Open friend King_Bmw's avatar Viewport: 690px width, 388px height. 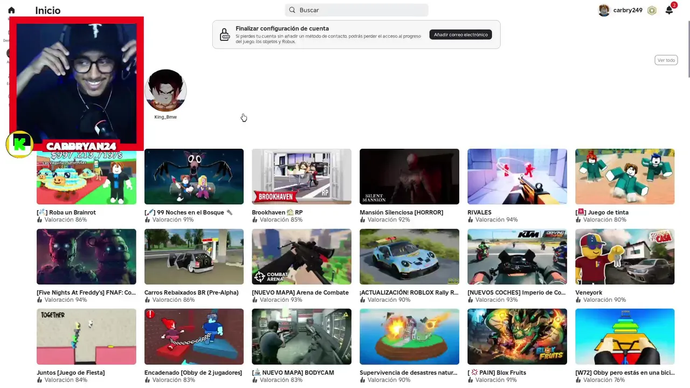165,90
